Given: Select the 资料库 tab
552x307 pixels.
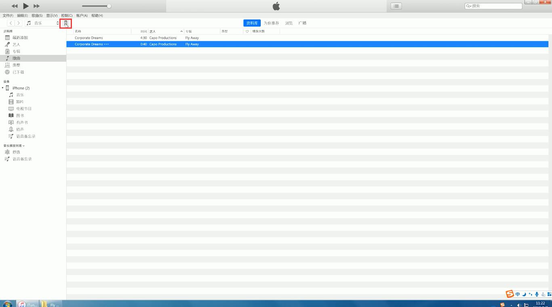Looking at the screenshot, I should (252, 23).
